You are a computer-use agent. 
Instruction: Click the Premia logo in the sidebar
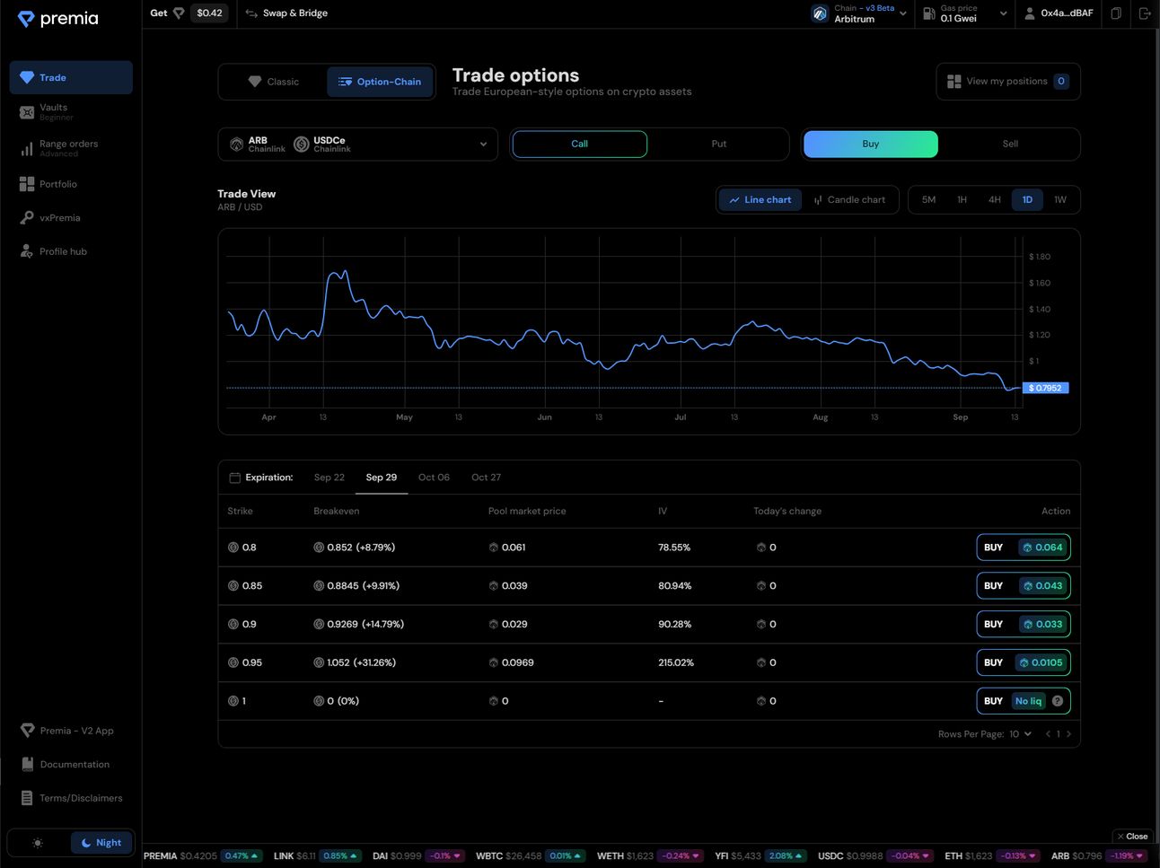(x=57, y=19)
